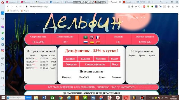Open Speed Dial grid icon
This screenshot has height=100, width=179.
[20, 7]
